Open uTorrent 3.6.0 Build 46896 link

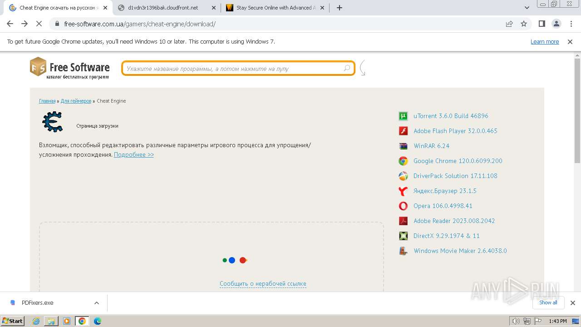tap(451, 116)
